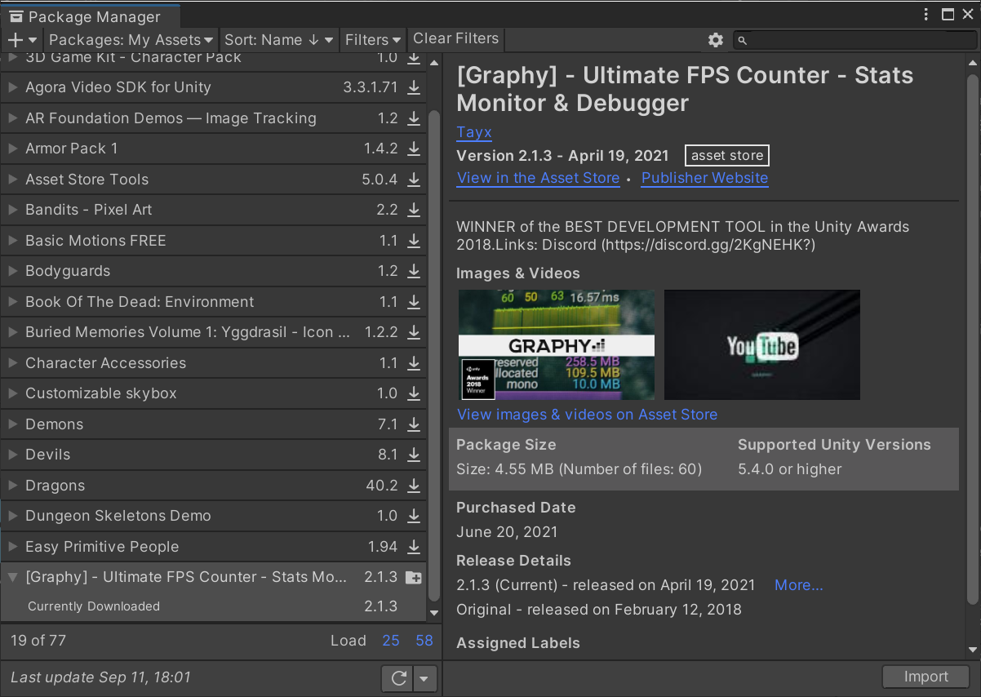Image resolution: width=981 pixels, height=697 pixels.
Task: Click View images & videos on Asset Store
Action: point(587,415)
